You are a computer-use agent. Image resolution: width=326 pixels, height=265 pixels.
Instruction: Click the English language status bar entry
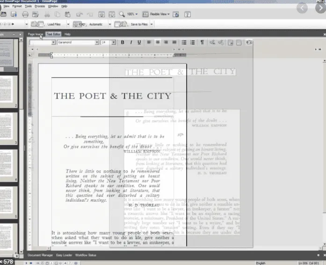pos(261,263)
